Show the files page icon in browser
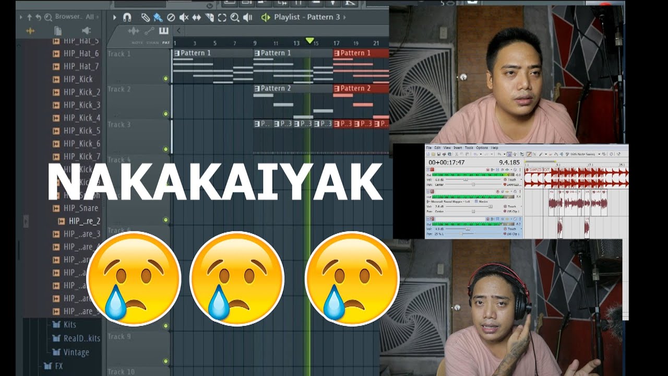This screenshot has width=668, height=376. click(58, 31)
